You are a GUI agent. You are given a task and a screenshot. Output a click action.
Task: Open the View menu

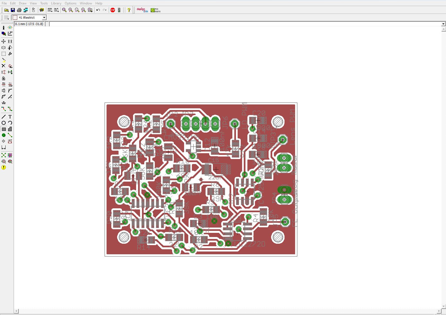(33, 3)
